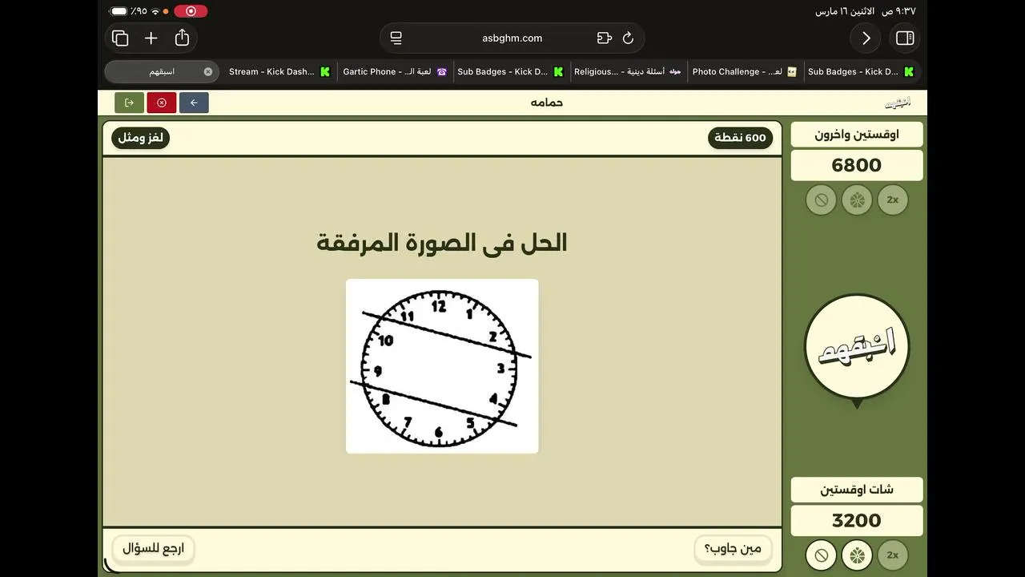Click the اسبقهم round logo badge
The image size is (1025, 577).
857,347
